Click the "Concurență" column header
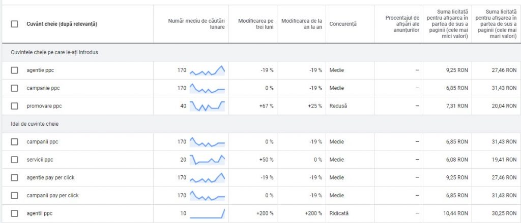This screenshot has width=521, height=223. (343, 24)
